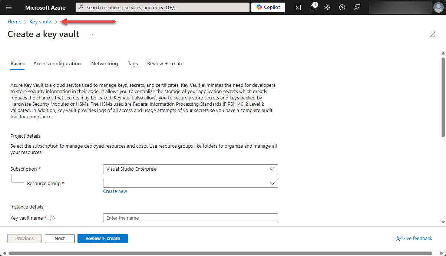
Task: Focus the Search resources box
Action: pos(162,7)
